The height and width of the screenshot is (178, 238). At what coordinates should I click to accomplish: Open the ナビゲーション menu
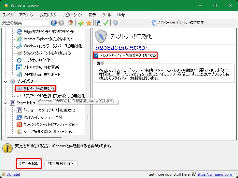[72, 15]
